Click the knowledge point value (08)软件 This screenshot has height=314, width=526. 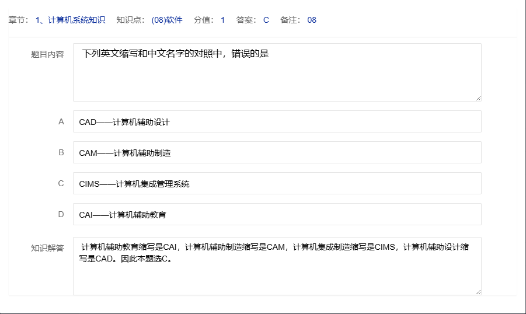point(167,20)
